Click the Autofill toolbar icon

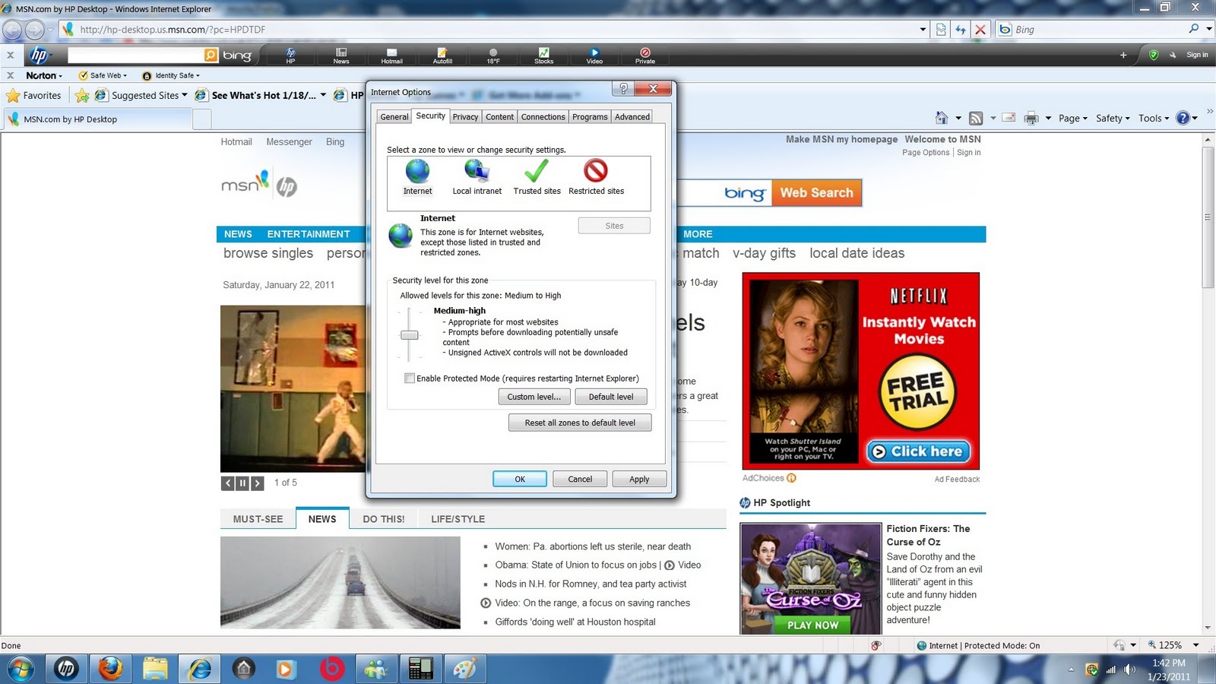tap(442, 55)
